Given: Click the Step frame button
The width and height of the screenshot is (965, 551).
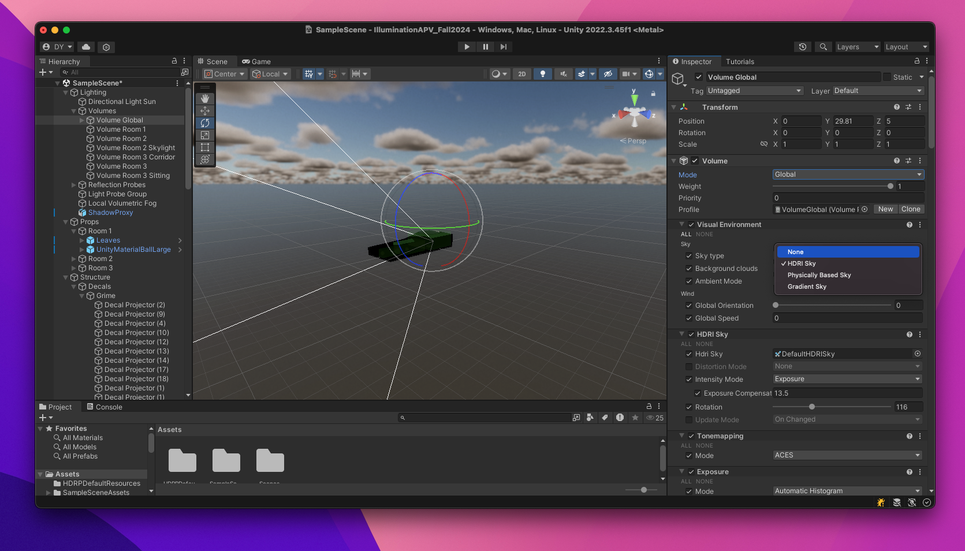Looking at the screenshot, I should click(x=504, y=47).
